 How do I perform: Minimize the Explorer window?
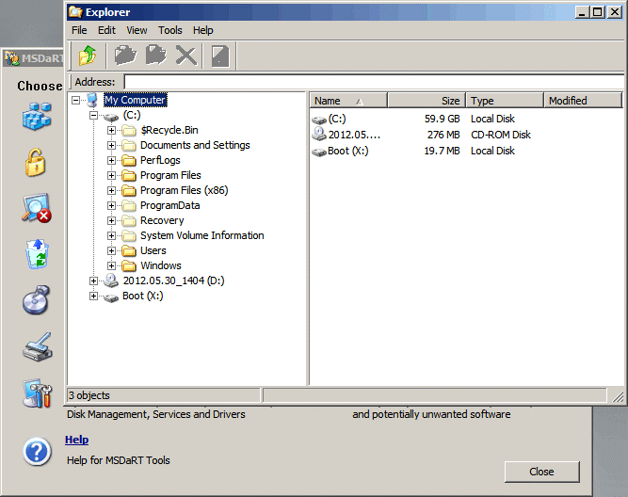583,12
